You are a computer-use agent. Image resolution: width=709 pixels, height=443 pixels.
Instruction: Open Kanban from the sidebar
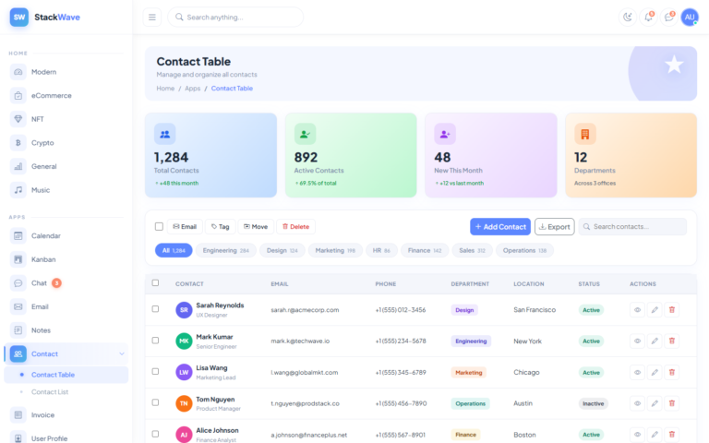(x=43, y=259)
